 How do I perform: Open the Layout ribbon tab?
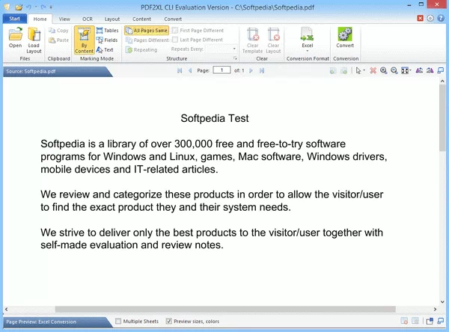[112, 17]
